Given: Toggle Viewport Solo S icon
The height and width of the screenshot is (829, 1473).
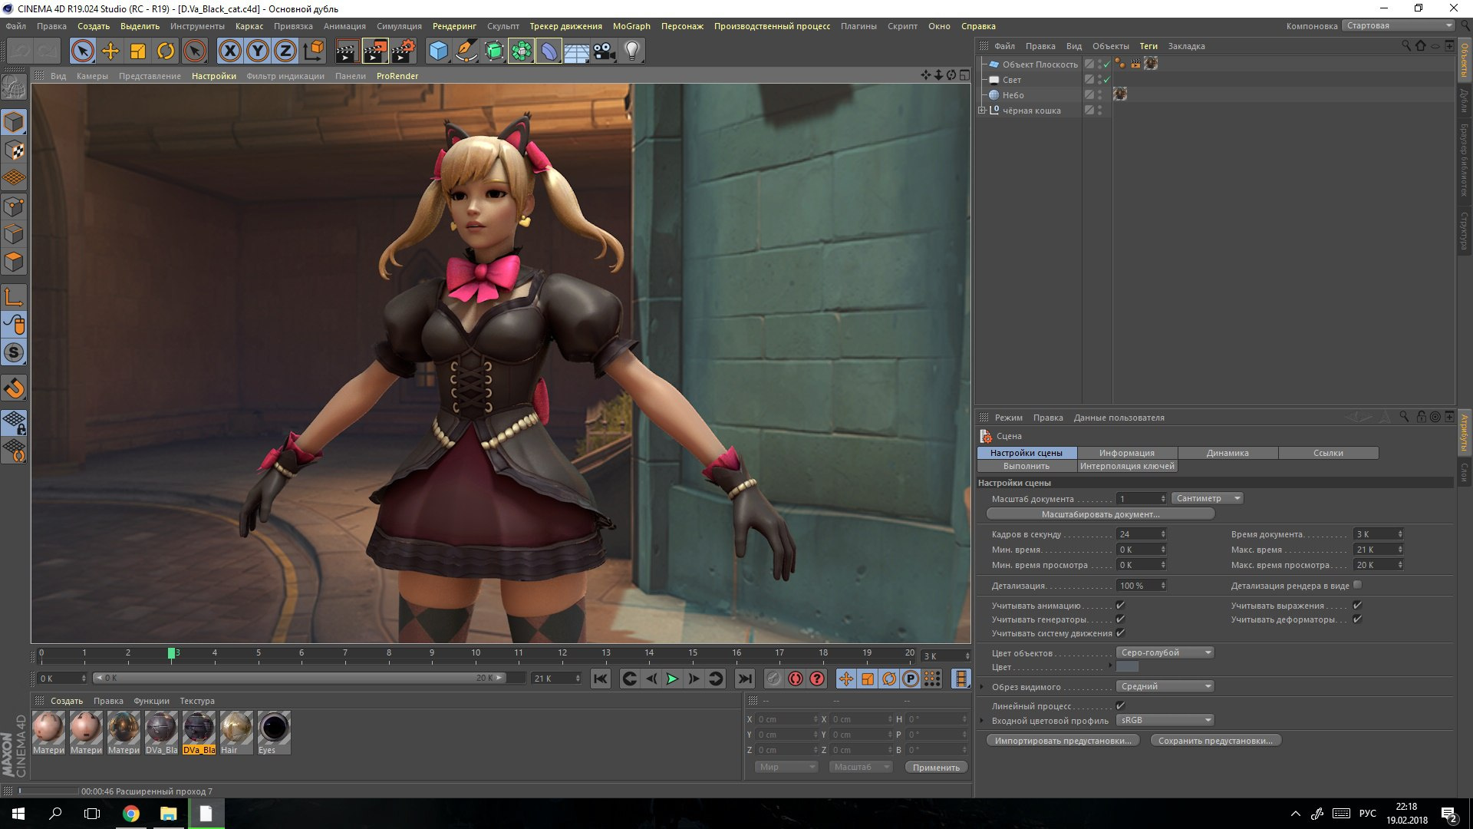Looking at the screenshot, I should 14,353.
